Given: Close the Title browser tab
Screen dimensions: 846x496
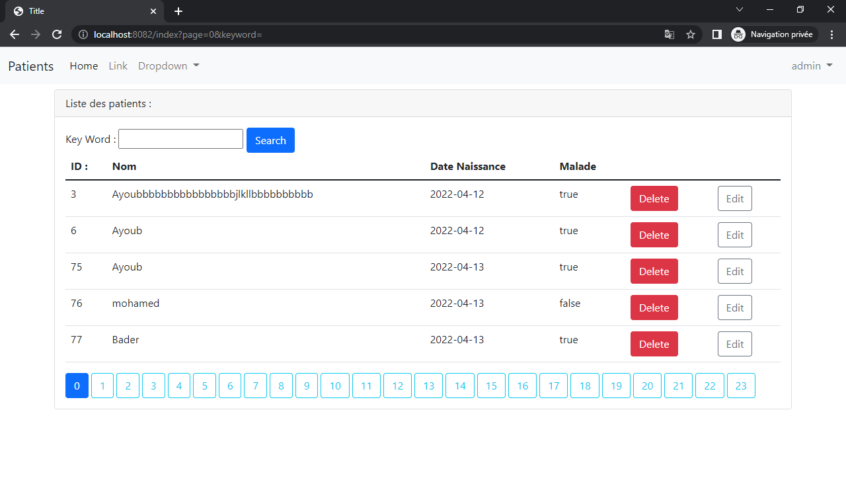Looking at the screenshot, I should coord(153,11).
